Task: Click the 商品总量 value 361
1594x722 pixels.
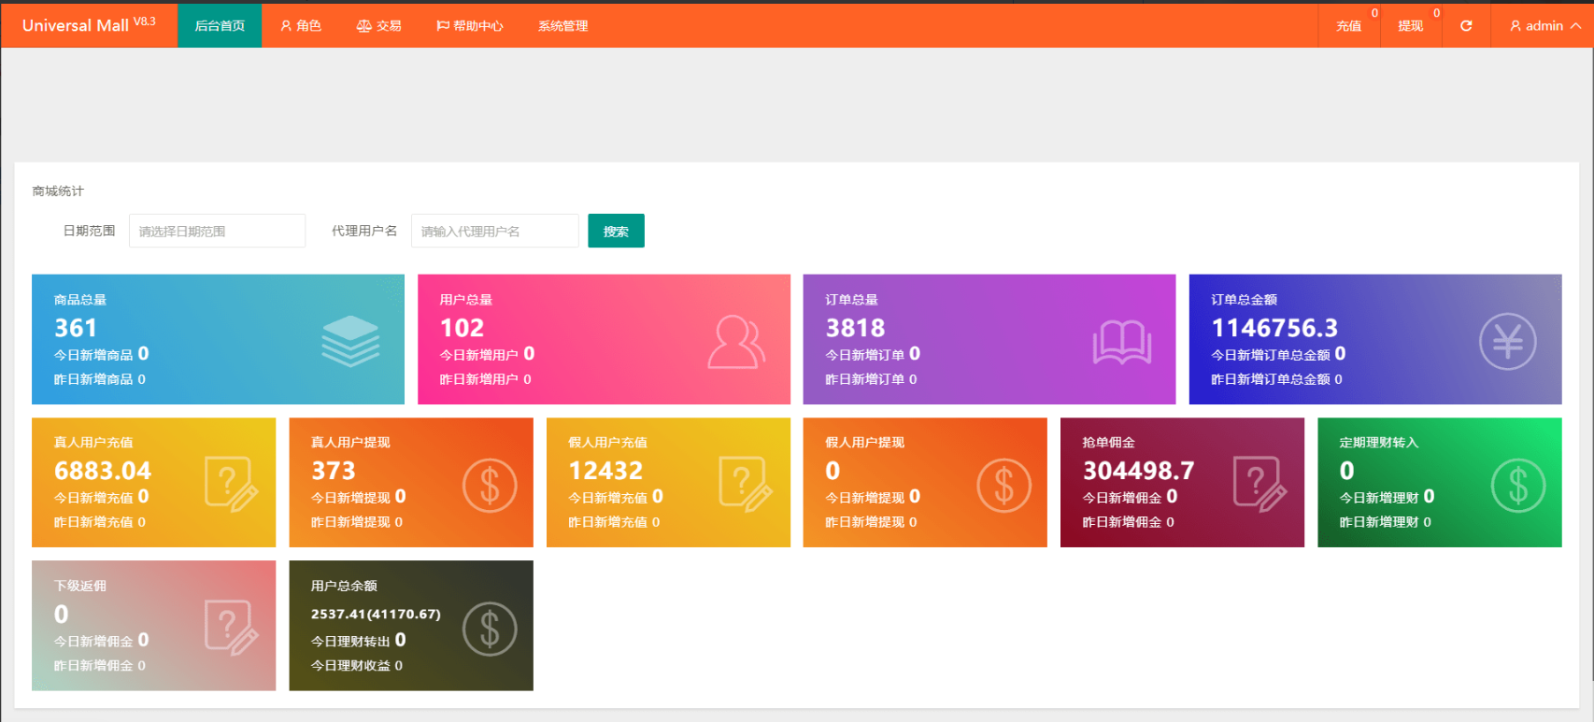Action: click(x=76, y=328)
